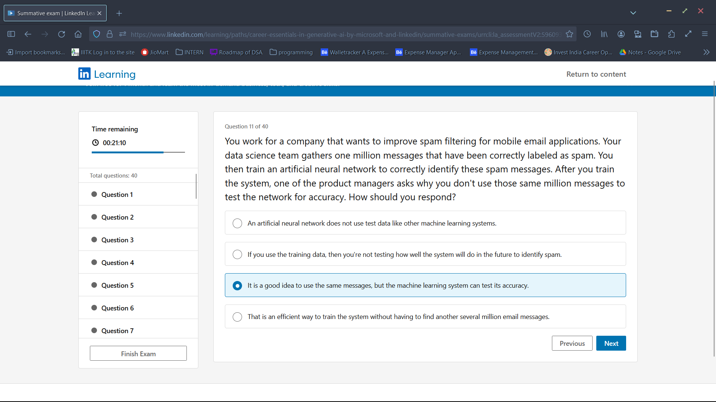
Task: Click the Next question button
Action: pos(611,343)
